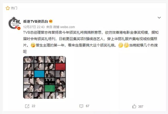Click the blue square in the collage
Screen dimensions: 168x114
(39, 74)
